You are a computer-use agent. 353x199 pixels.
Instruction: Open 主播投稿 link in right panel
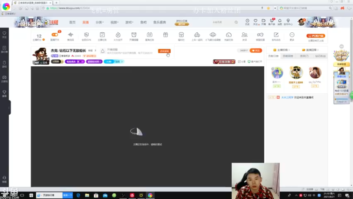282,50
